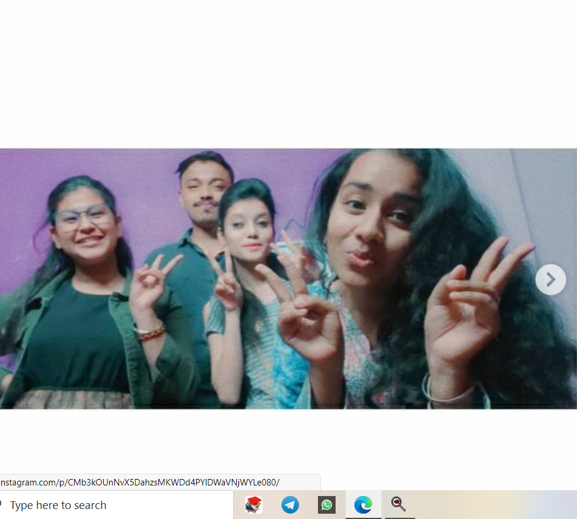Click the bangles on the left person's wrist
Viewport: 577px width, 519px height.
coord(149,331)
